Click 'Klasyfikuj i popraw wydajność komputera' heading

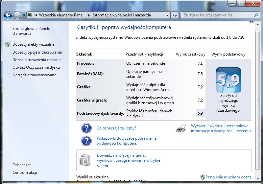click(124, 27)
